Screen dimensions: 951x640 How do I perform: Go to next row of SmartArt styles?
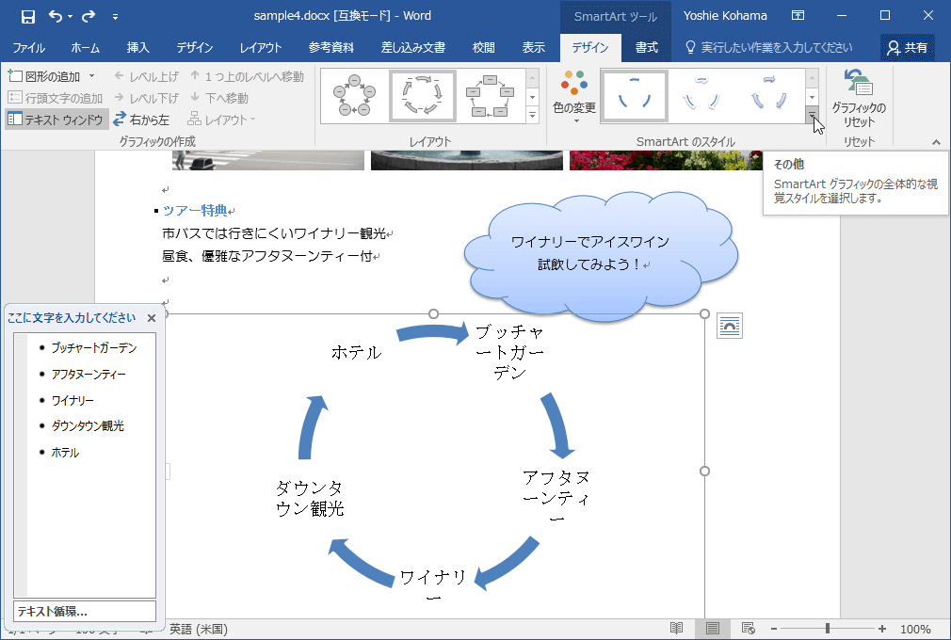tap(812, 97)
